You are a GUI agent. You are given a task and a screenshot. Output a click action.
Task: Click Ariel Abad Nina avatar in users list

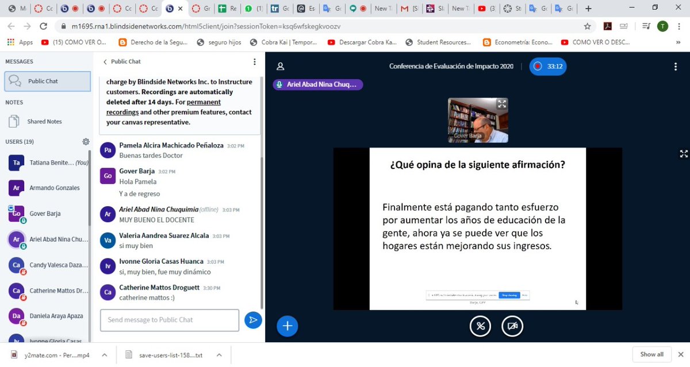16,239
